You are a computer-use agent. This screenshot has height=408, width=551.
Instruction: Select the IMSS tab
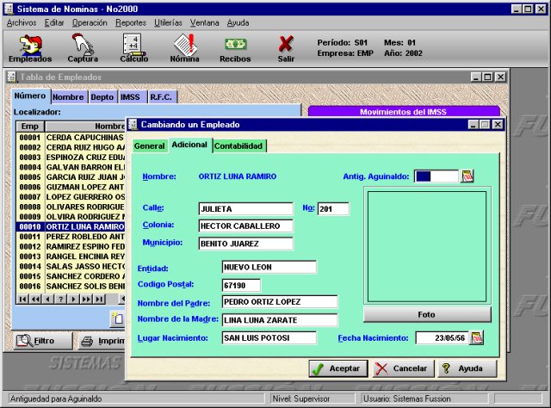pos(130,97)
